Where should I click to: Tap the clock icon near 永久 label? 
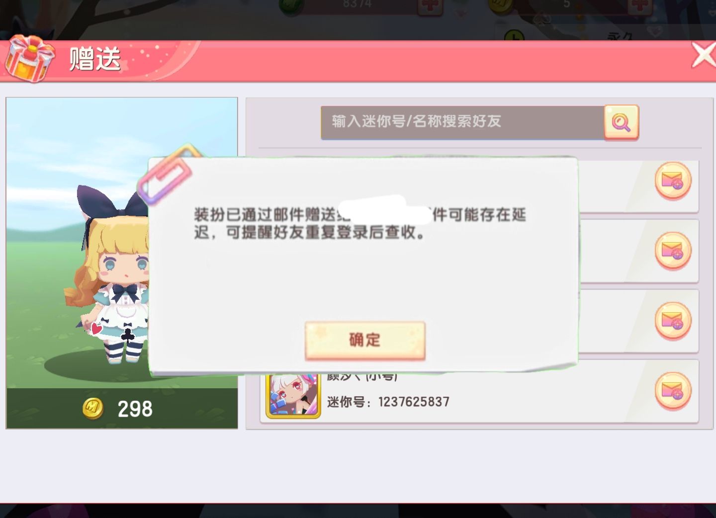click(x=514, y=37)
